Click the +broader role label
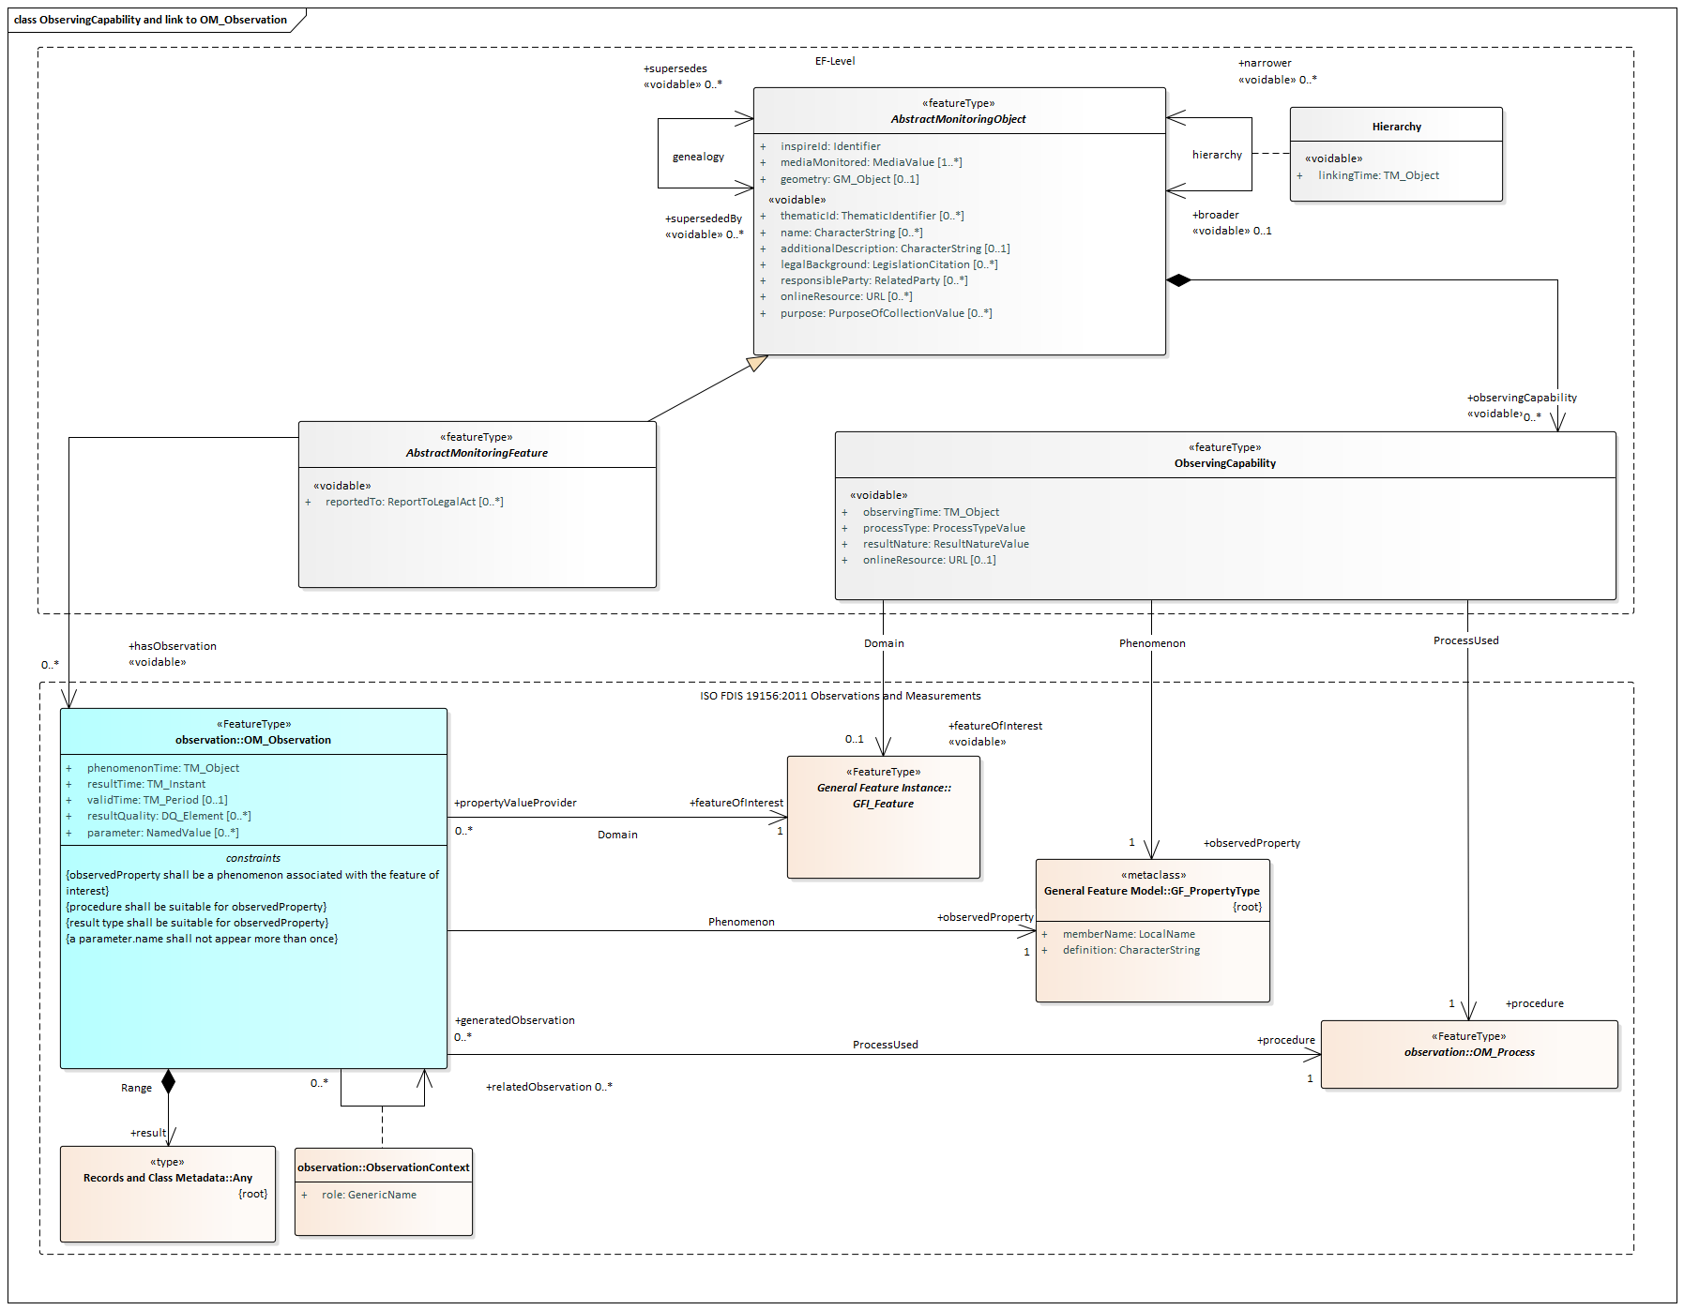This screenshot has height=1310, width=1684. point(1216,215)
